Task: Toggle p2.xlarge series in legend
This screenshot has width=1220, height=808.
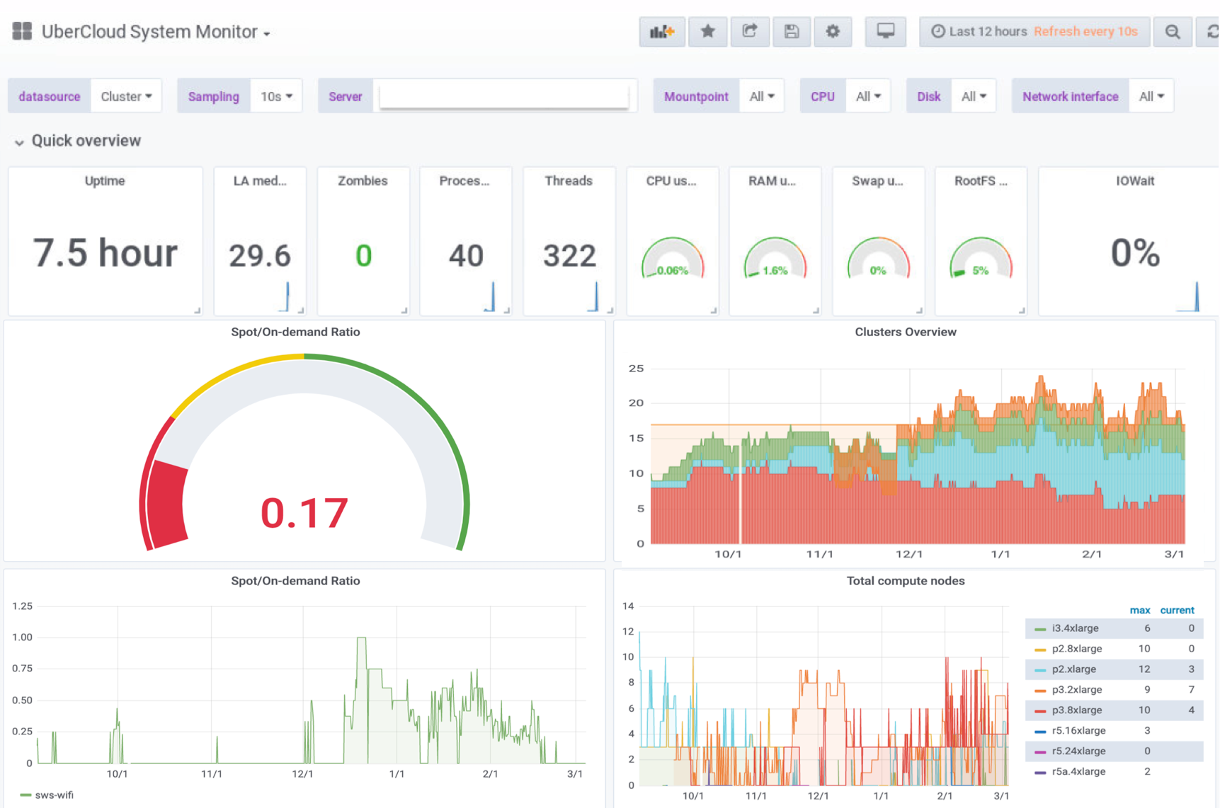Action: [1073, 669]
